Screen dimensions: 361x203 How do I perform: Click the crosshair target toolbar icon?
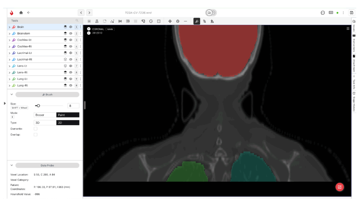(x=170, y=21)
